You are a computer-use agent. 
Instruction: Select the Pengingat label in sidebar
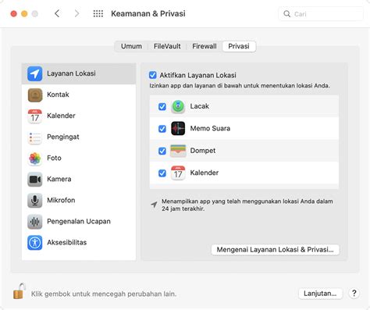tap(63, 137)
